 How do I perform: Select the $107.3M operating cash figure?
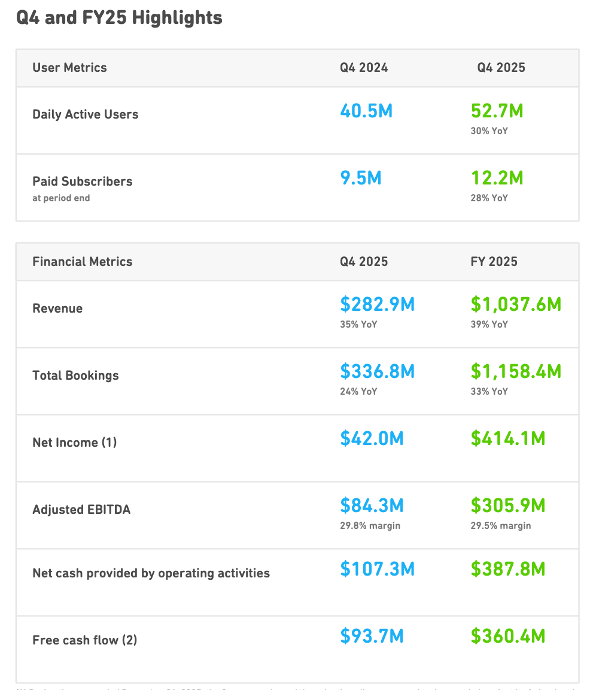pyautogui.click(x=377, y=569)
